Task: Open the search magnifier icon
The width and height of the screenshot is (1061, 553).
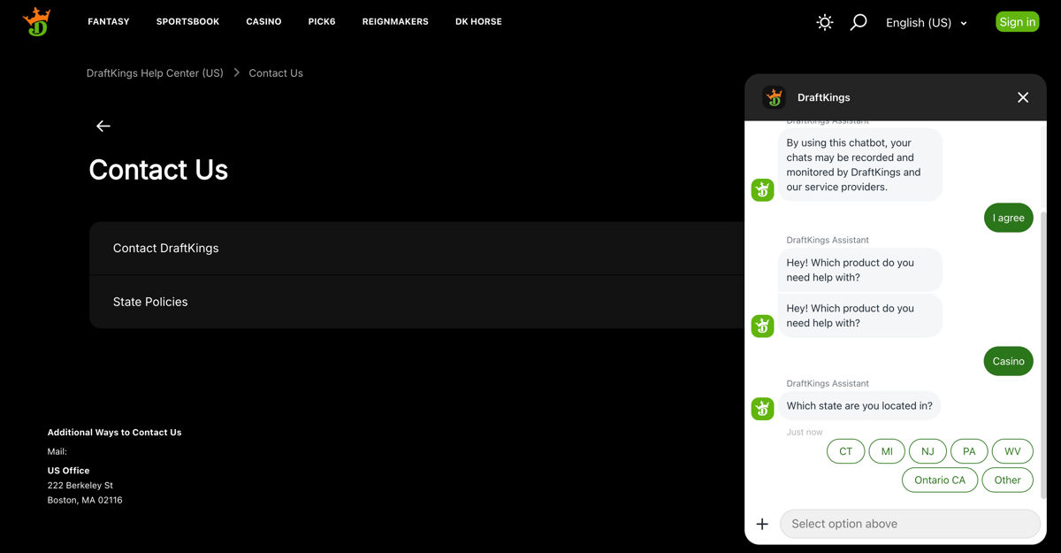Action: pos(859,22)
